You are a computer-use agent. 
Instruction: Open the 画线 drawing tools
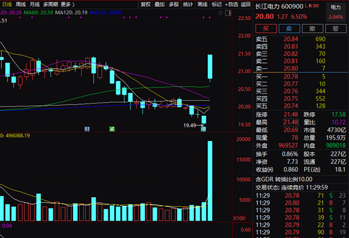(202, 4)
